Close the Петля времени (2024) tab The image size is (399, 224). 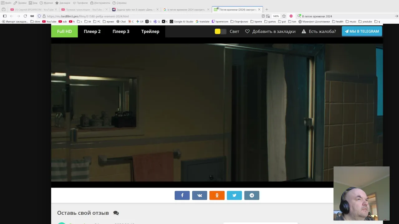point(259,10)
